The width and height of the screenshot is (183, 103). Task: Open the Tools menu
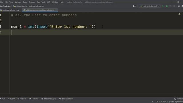coord(43,2)
